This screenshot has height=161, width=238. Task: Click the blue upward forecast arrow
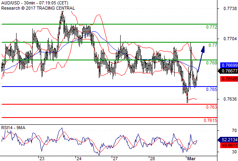[201, 59]
